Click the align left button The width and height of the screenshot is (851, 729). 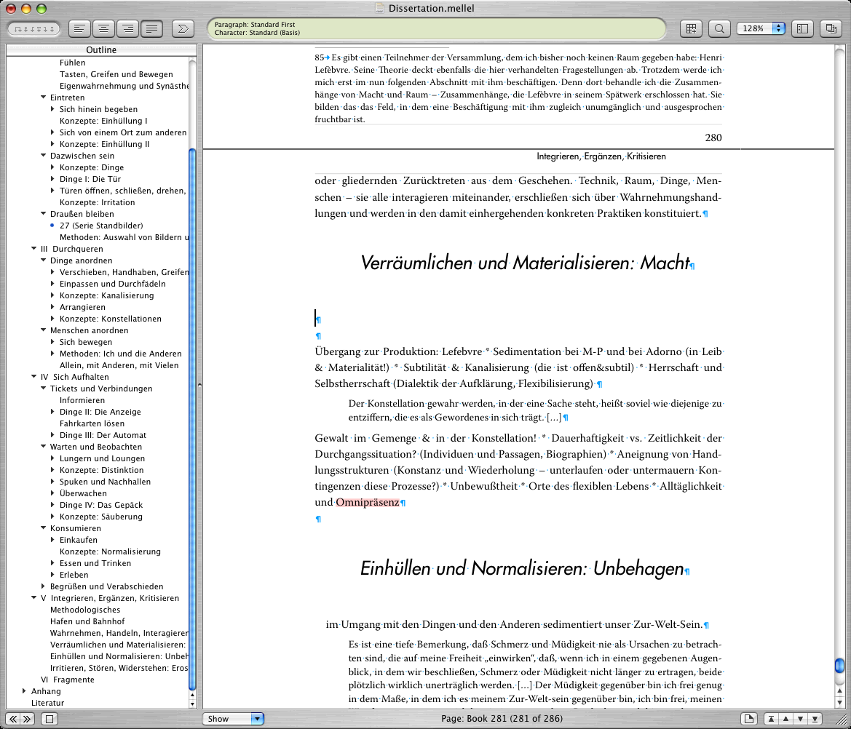[79, 28]
